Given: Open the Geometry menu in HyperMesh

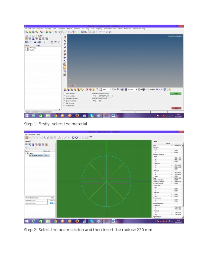Looking at the screenshot, I should [x=48, y=29].
